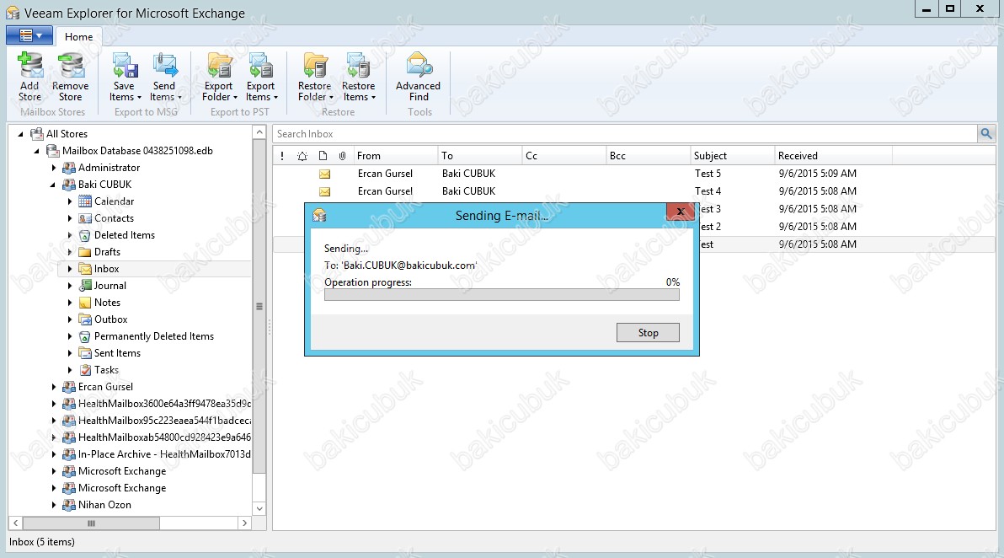
Task: Close the Sending E-mail dialog
Action: (681, 212)
